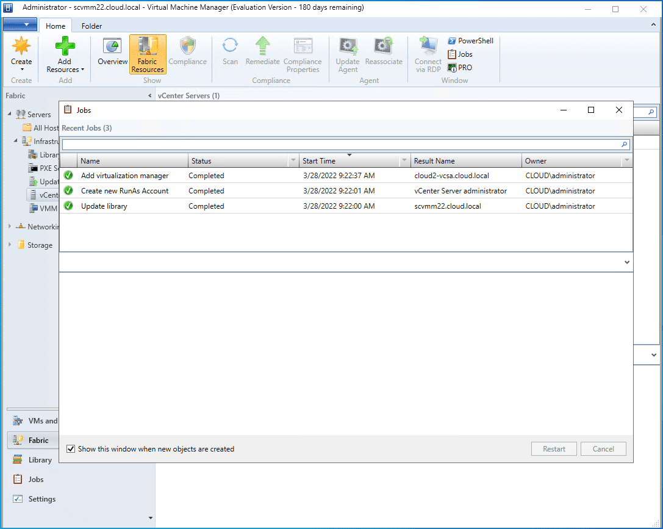Click the Restart button in Jobs window

(554, 449)
